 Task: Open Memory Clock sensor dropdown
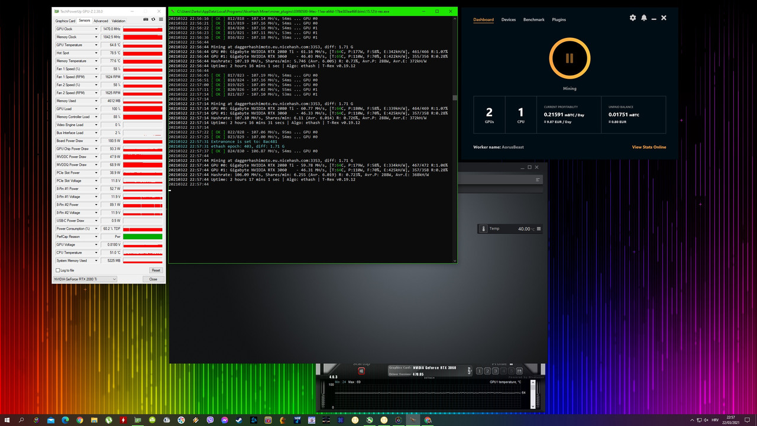pos(96,37)
